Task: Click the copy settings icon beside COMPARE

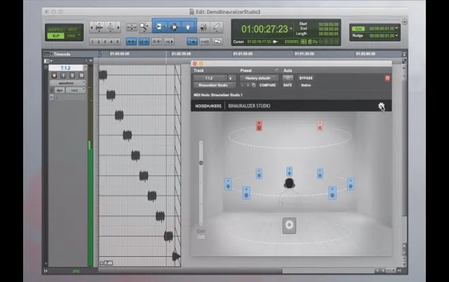Action: 254,85
